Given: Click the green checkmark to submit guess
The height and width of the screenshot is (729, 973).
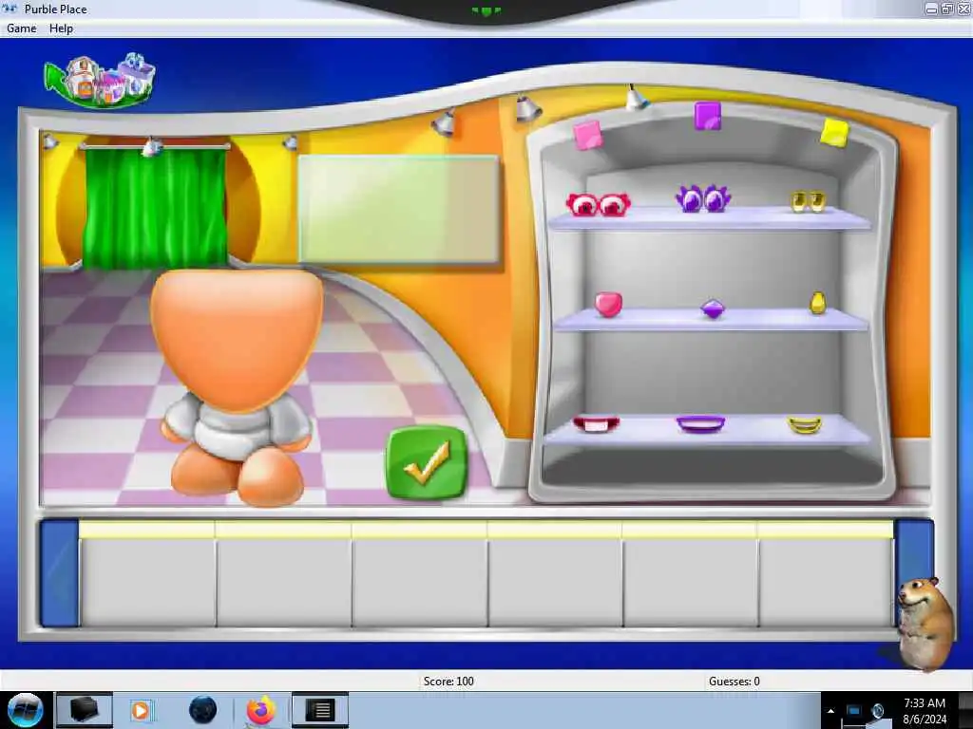Looking at the screenshot, I should pos(426,462).
